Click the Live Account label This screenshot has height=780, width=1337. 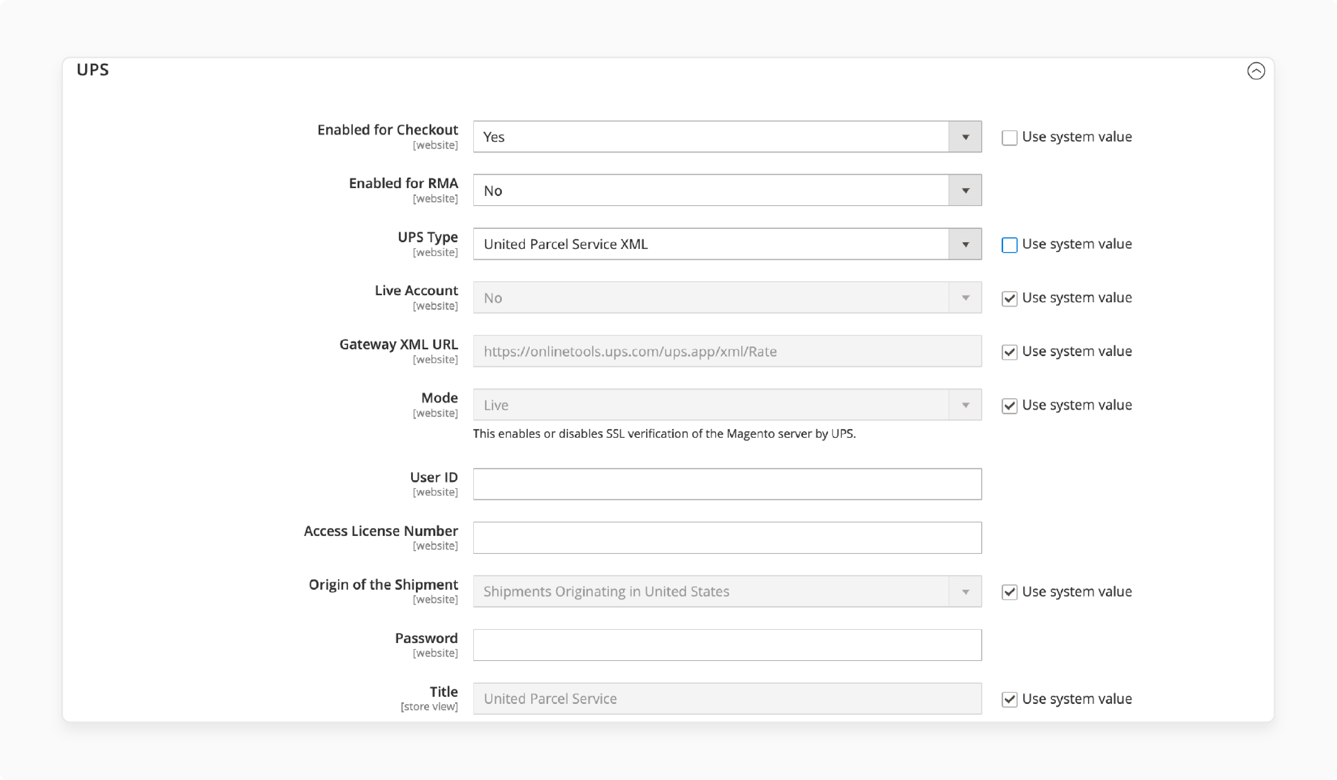416,290
